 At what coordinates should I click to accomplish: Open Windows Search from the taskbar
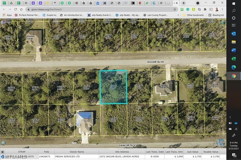click(234, 11)
